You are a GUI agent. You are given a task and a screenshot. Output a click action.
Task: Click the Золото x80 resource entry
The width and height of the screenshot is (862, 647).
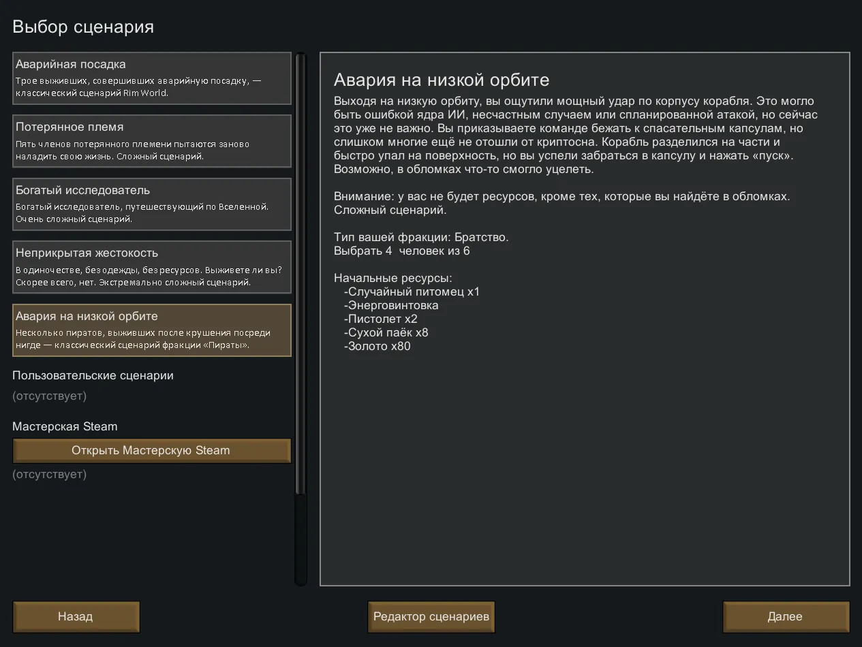click(378, 347)
